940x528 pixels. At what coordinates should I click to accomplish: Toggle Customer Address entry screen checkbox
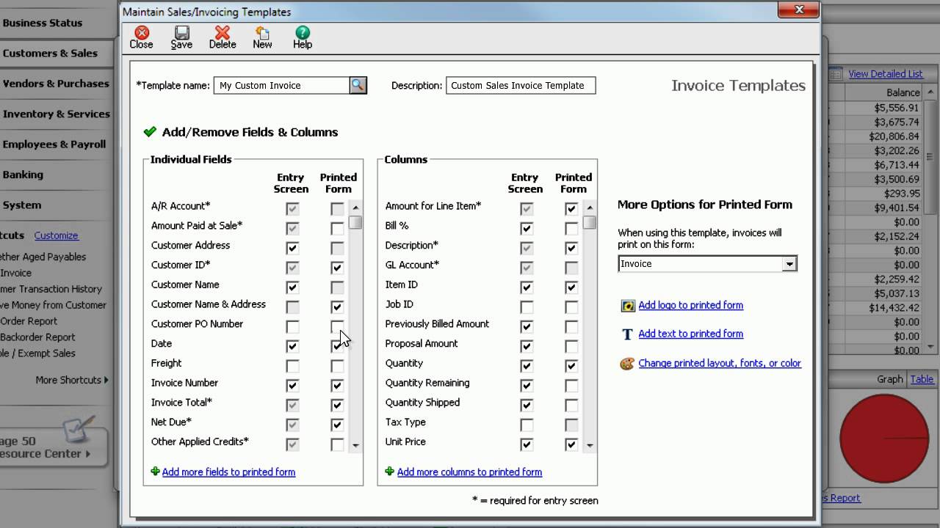click(292, 248)
